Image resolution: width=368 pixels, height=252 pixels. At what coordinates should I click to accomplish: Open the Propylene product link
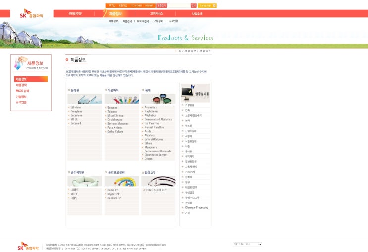(76, 111)
